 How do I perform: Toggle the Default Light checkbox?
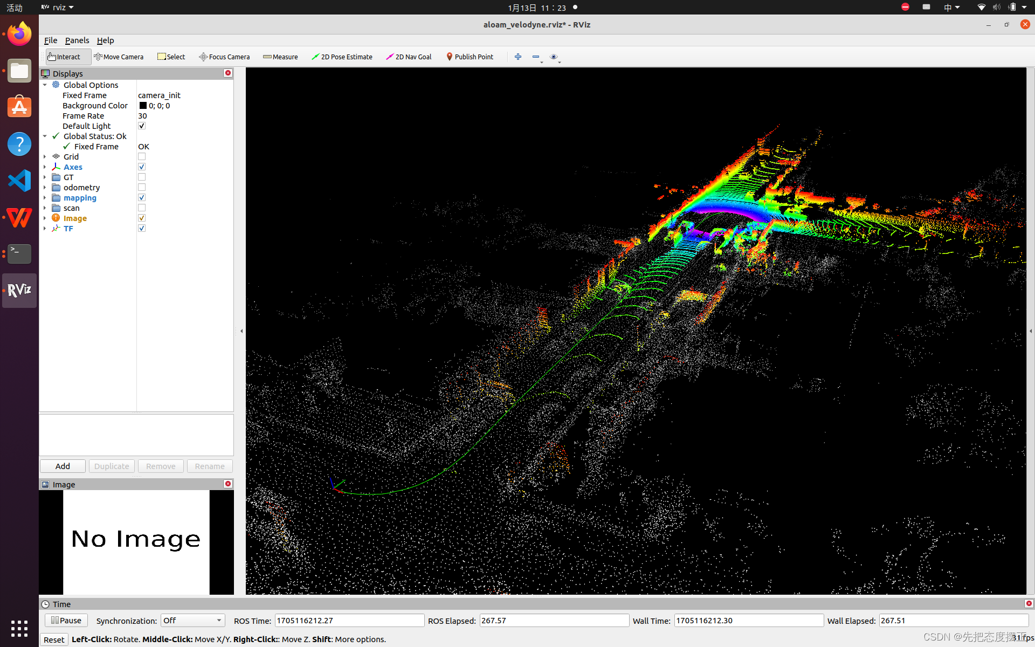[142, 126]
